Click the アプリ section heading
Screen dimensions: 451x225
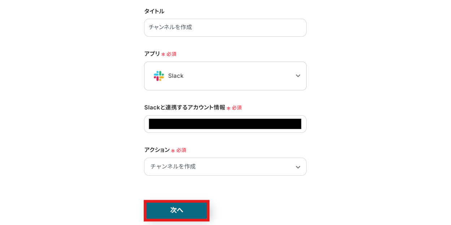(152, 54)
